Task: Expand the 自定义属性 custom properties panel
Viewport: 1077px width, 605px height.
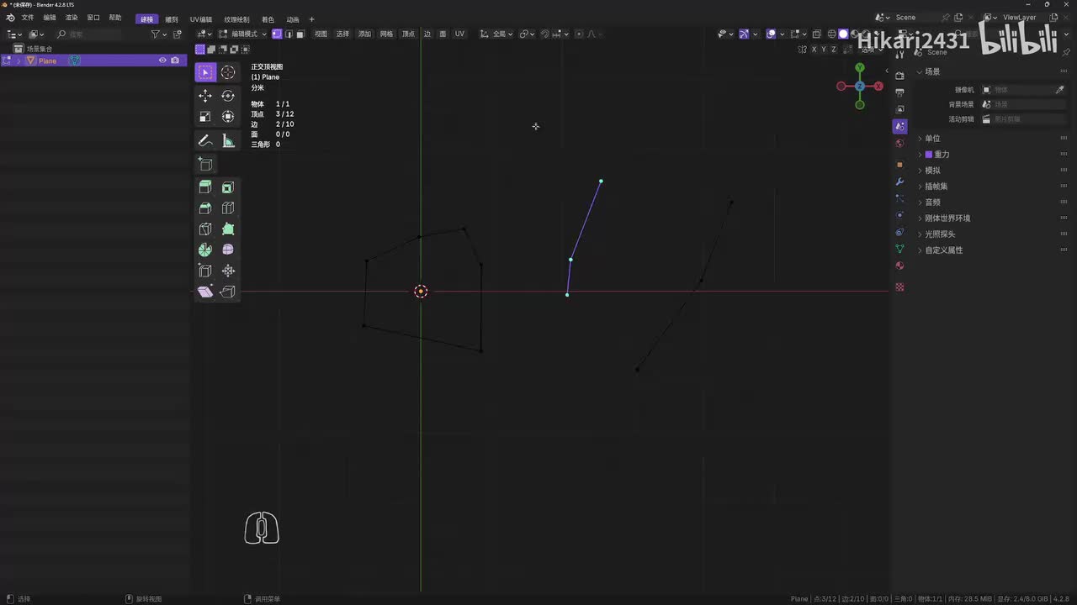Action: click(x=943, y=250)
